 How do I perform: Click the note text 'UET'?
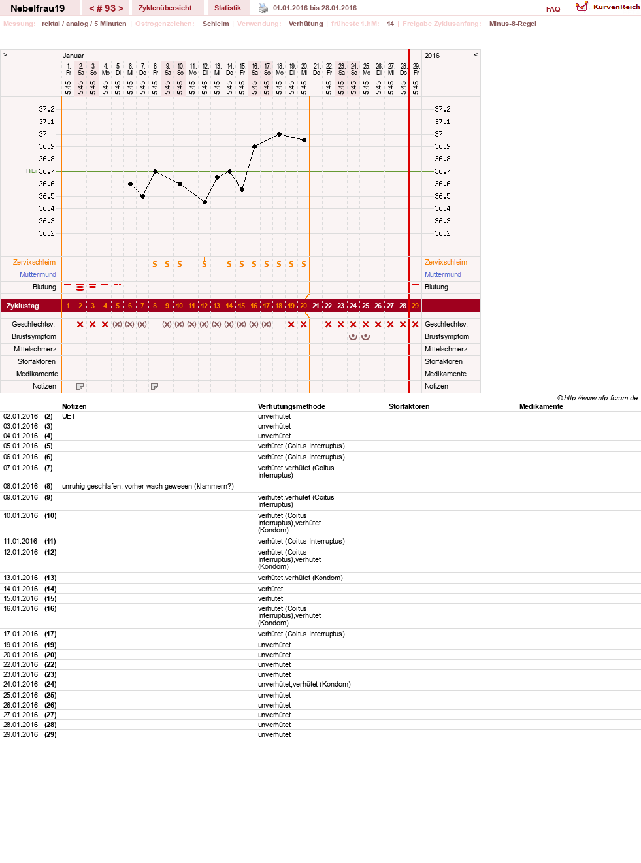pos(69,416)
